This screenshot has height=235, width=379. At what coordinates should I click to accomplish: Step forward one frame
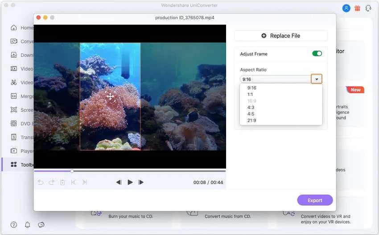[x=141, y=182]
